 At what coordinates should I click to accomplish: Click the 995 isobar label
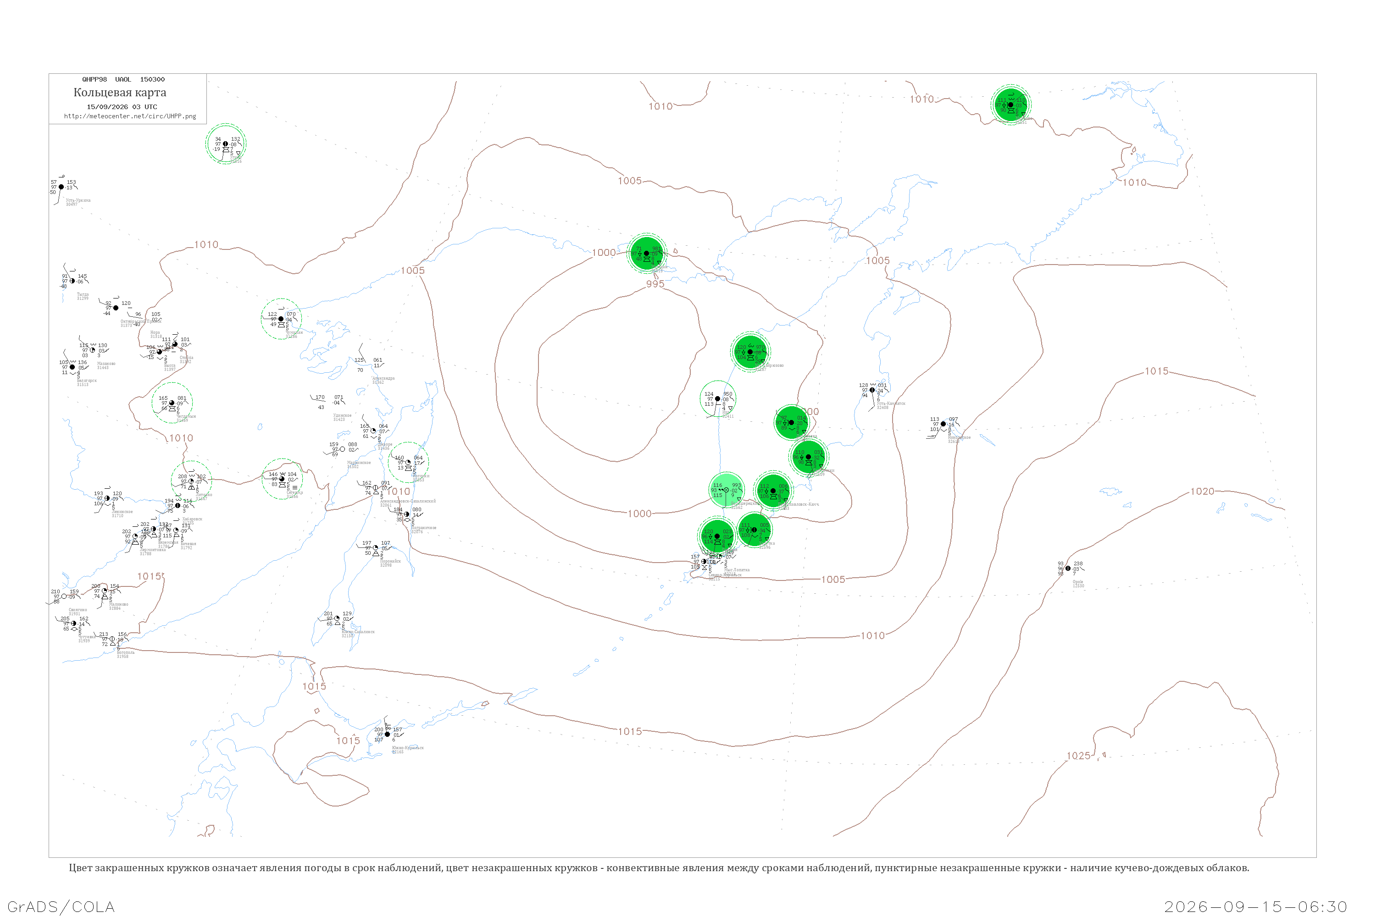pyautogui.click(x=655, y=284)
